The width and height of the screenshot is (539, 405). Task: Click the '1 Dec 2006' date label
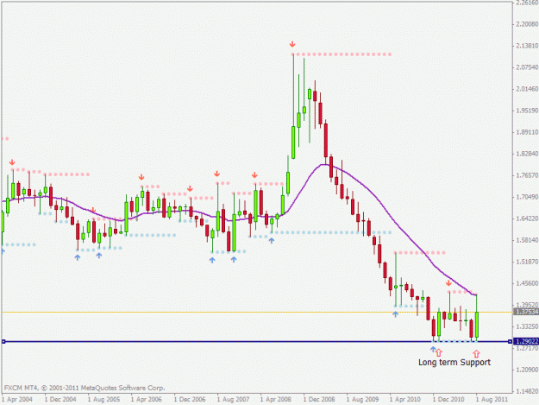190,399
